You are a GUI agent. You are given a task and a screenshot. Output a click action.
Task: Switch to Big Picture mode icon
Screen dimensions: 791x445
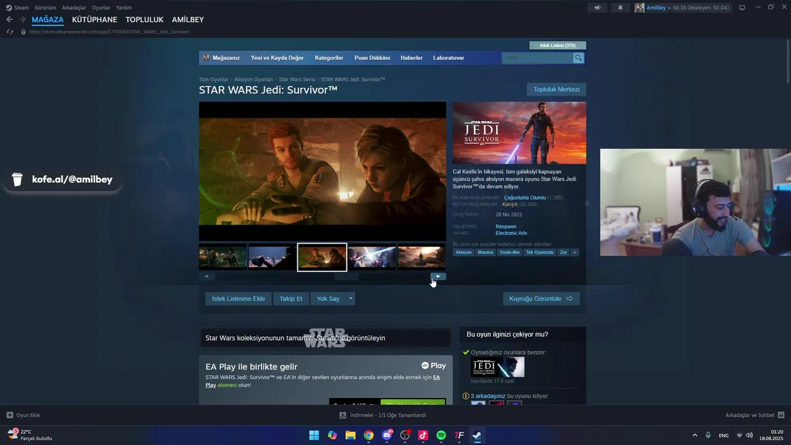[x=742, y=7]
